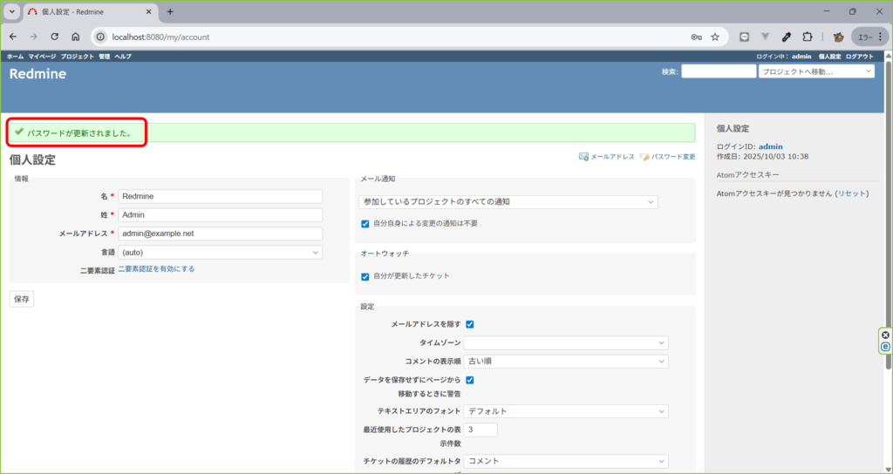Open パスワード変更 via the key icon

point(644,157)
